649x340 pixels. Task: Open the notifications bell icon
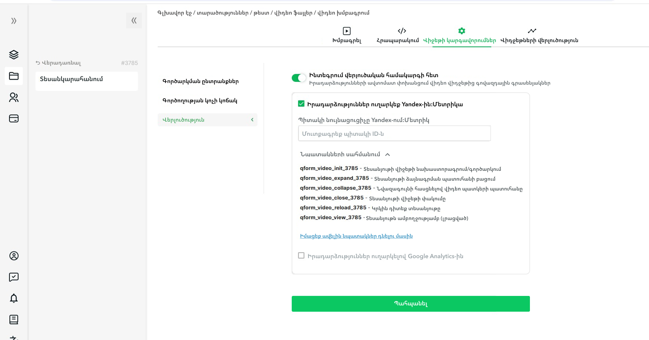(14, 298)
